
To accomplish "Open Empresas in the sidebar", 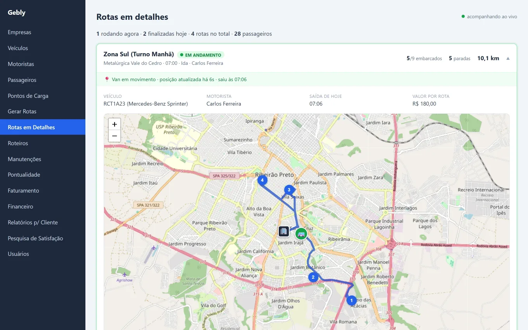I will (43, 32).
